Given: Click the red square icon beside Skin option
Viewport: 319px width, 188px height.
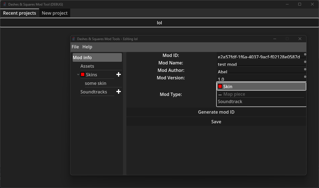Looking at the screenshot, I should (x=220, y=86).
